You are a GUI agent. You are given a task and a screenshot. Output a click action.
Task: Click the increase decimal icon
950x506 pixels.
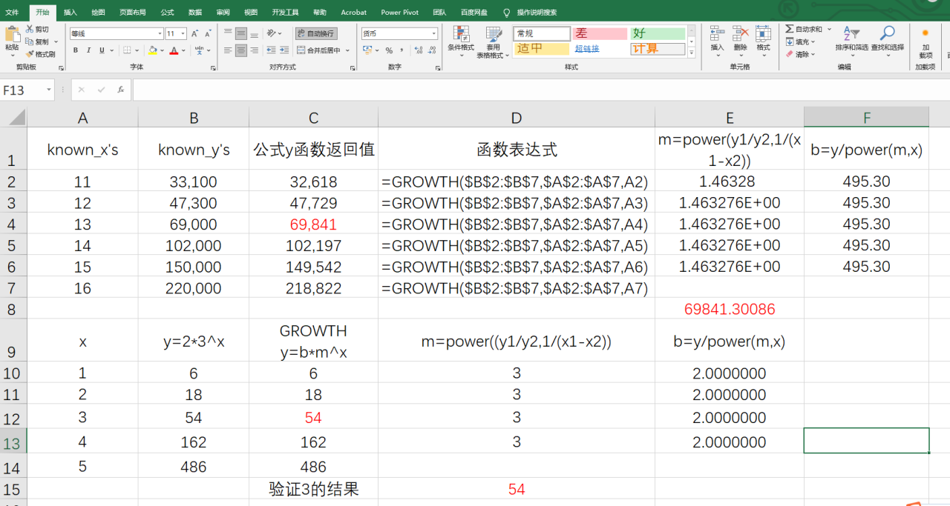419,50
